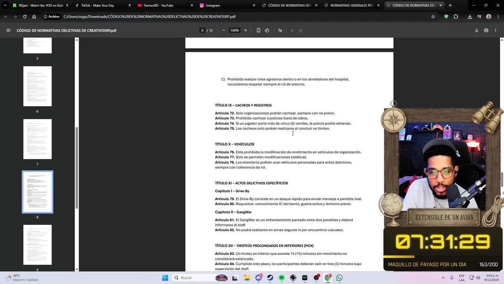Open the Windows Start menu
The width and height of the screenshot is (504, 284).
[x=165, y=278]
